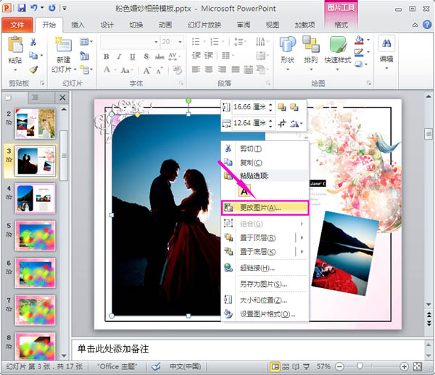Start slide show from status bar button
Viewport: 435px width, 375px height.
coord(306,366)
